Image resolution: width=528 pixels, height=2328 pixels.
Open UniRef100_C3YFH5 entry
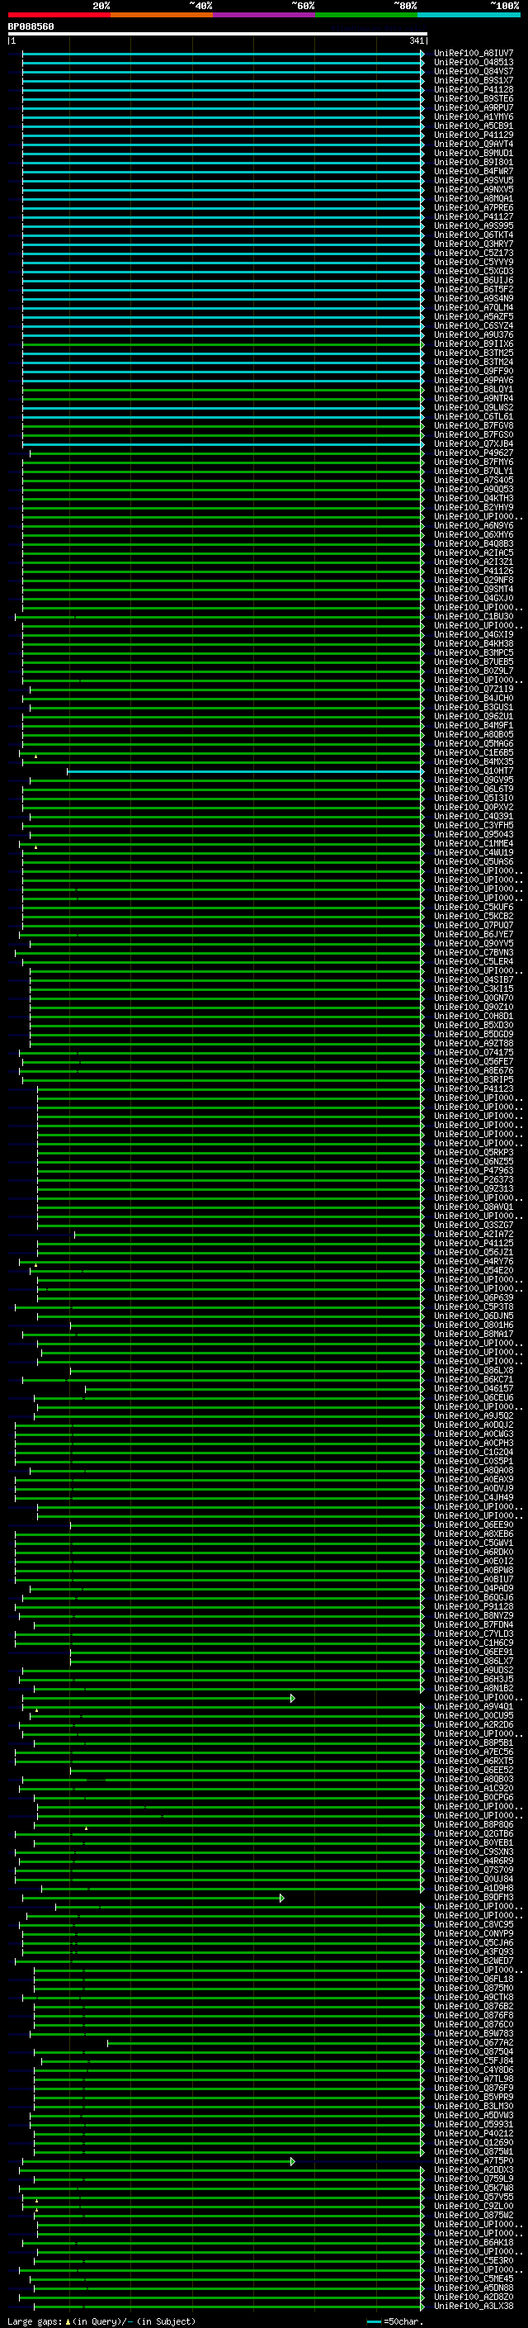coord(473,825)
